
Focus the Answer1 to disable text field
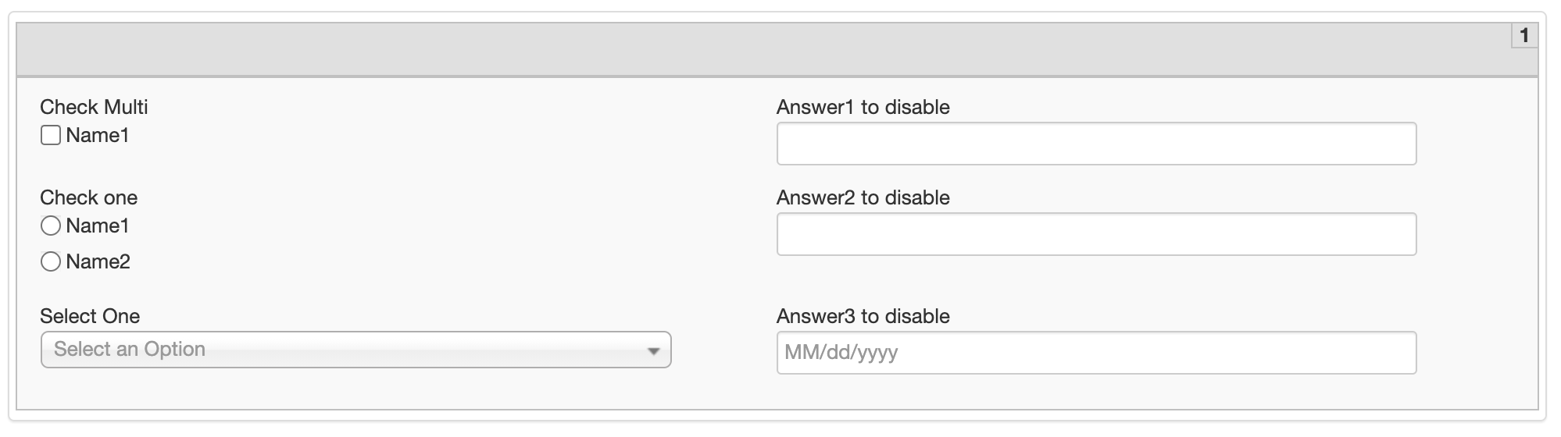point(1096,144)
